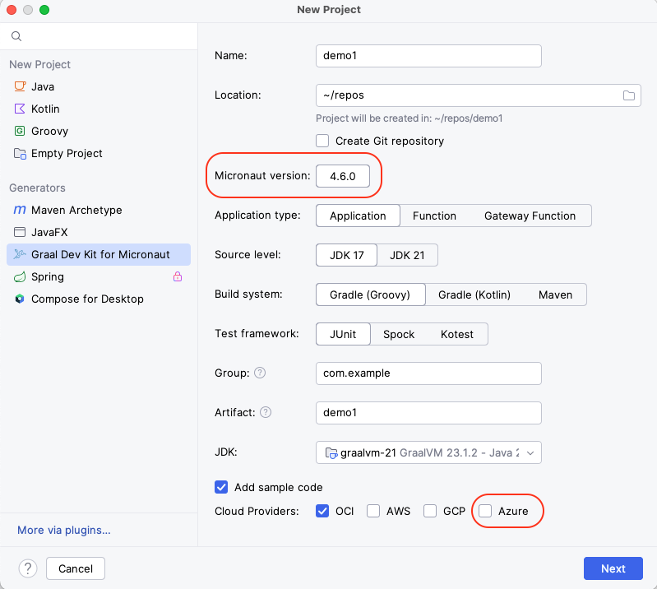This screenshot has width=657, height=589.
Task: Select Maven Archetype generator label
Action: (76, 210)
